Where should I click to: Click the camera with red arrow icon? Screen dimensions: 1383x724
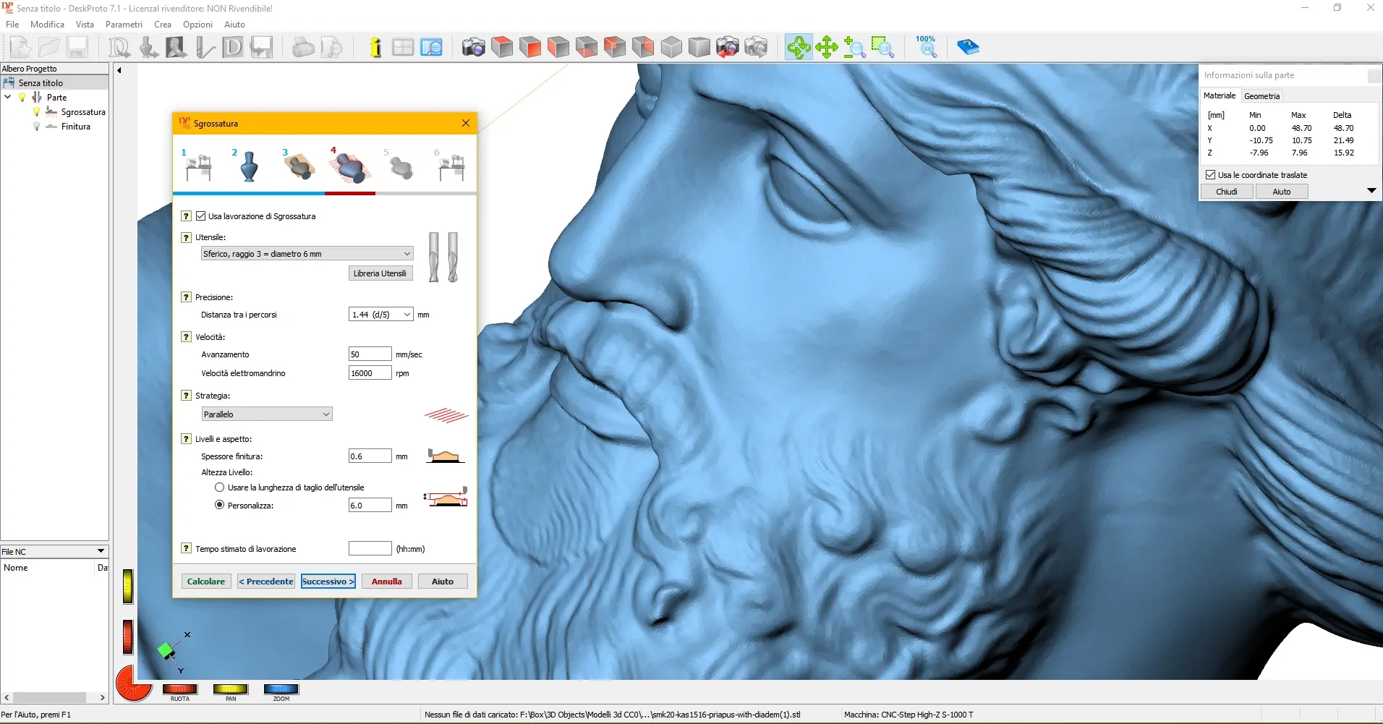[x=728, y=48]
